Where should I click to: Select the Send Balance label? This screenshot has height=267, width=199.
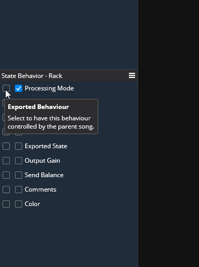(x=44, y=175)
